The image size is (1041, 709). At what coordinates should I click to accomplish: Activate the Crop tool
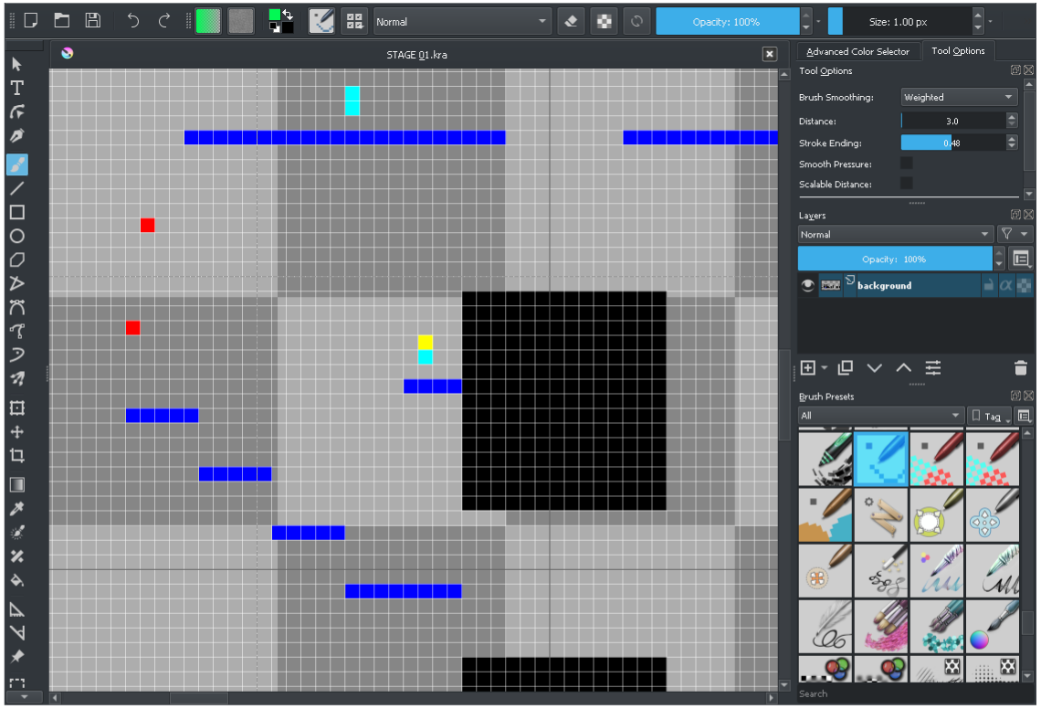click(16, 455)
